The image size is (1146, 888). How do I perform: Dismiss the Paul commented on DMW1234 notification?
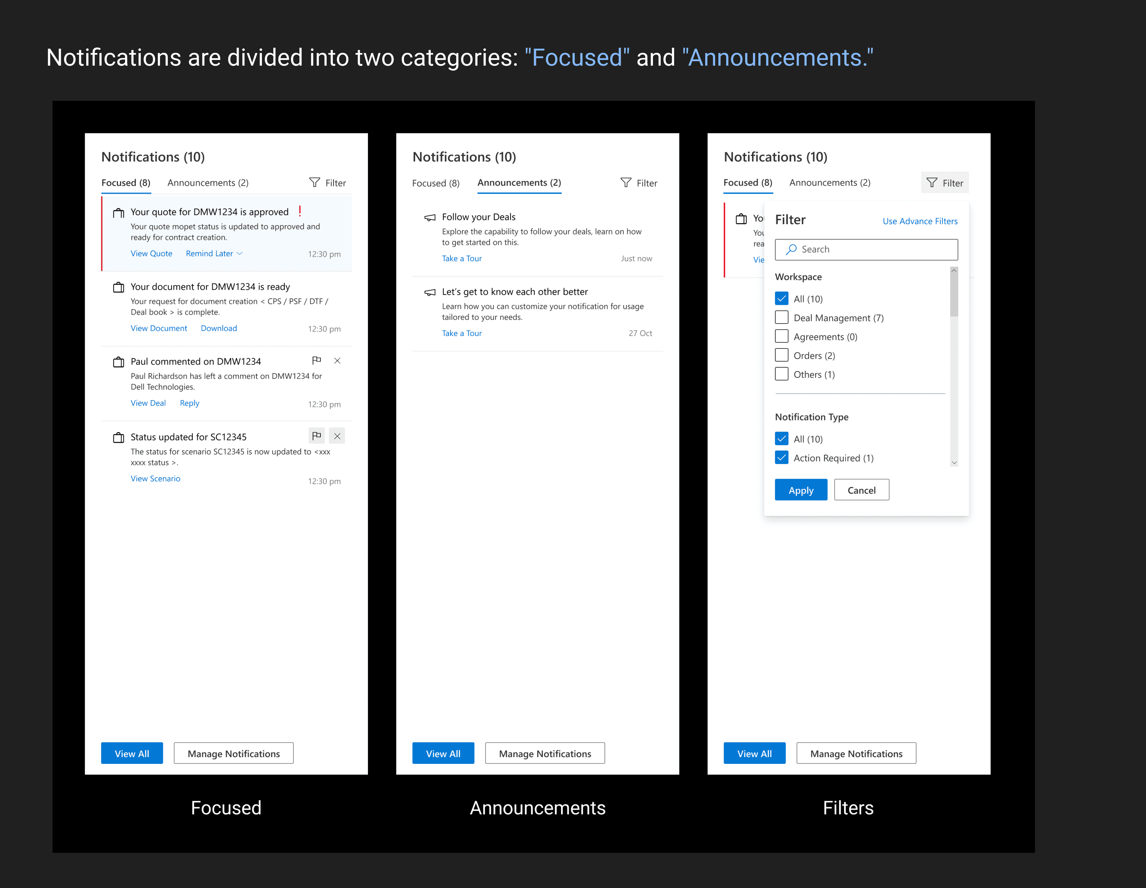pyautogui.click(x=338, y=360)
